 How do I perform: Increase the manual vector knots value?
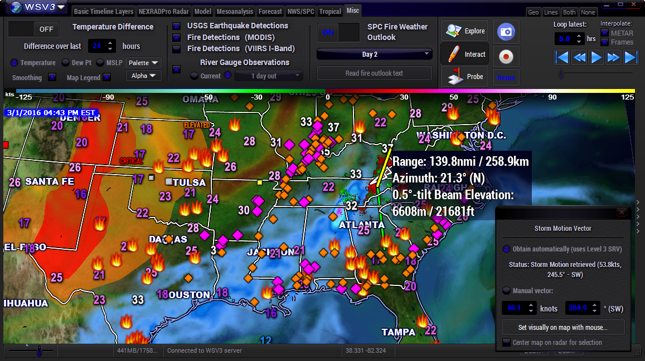(x=531, y=305)
